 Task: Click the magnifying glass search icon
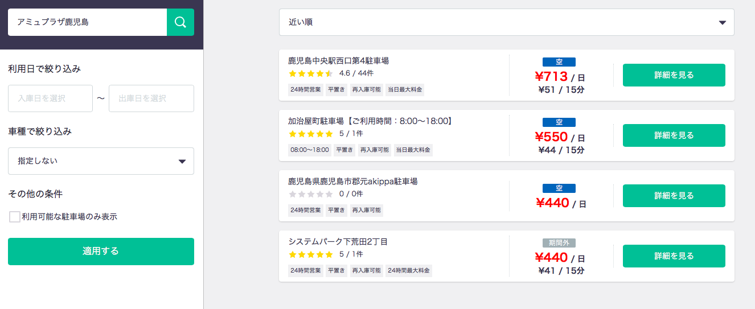point(180,22)
